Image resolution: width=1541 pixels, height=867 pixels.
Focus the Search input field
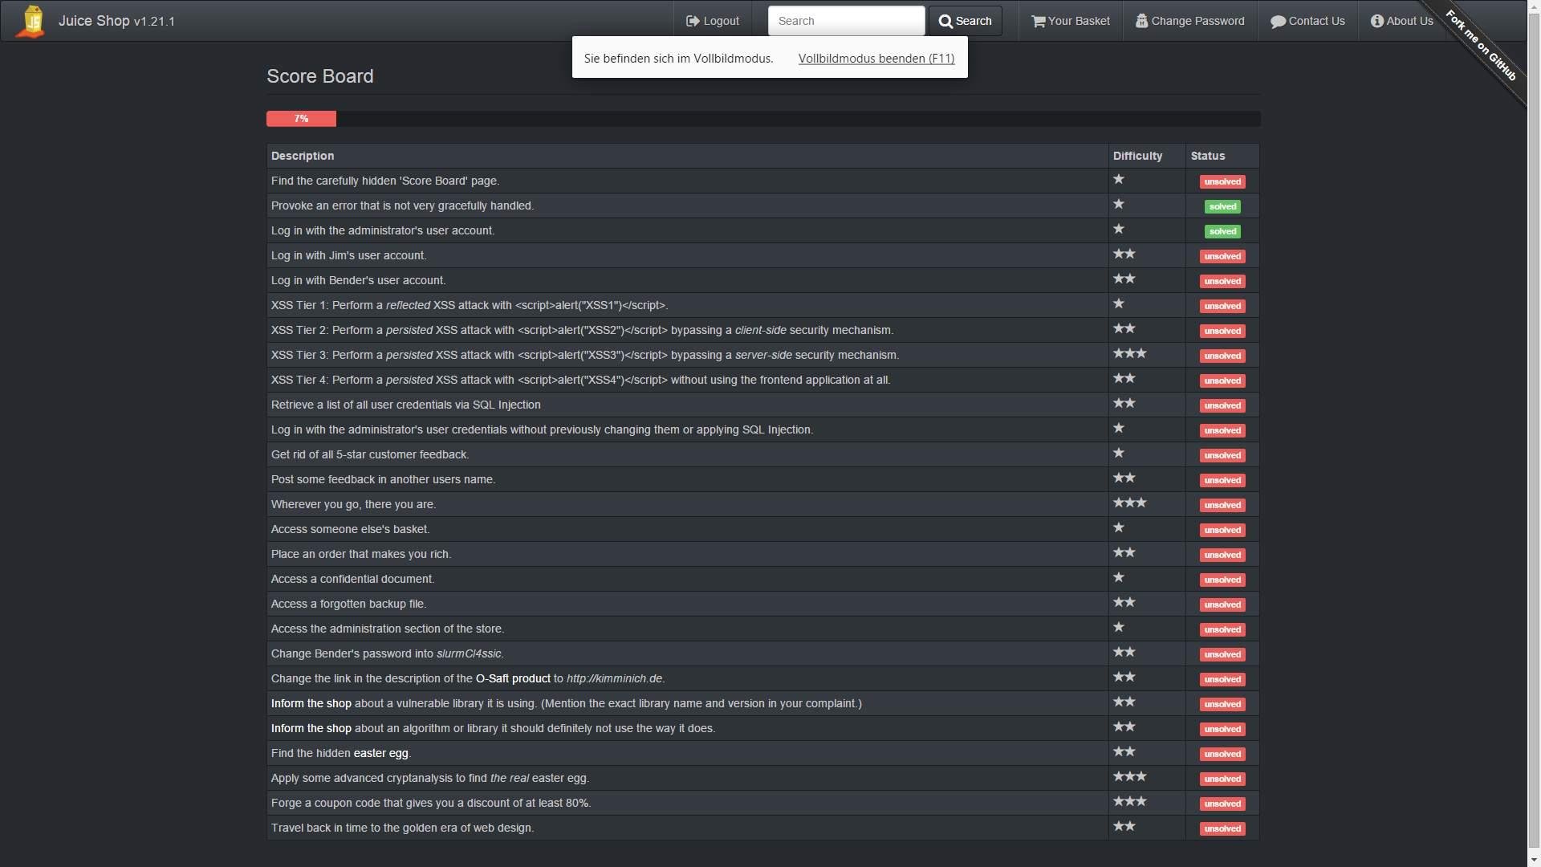(846, 22)
